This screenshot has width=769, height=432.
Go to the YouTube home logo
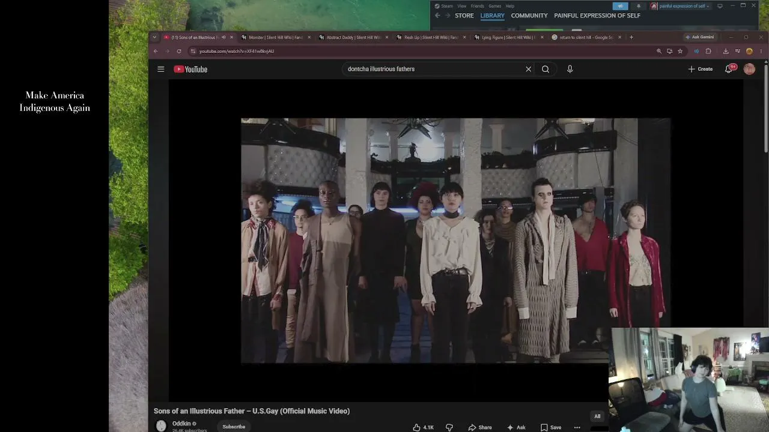190,69
